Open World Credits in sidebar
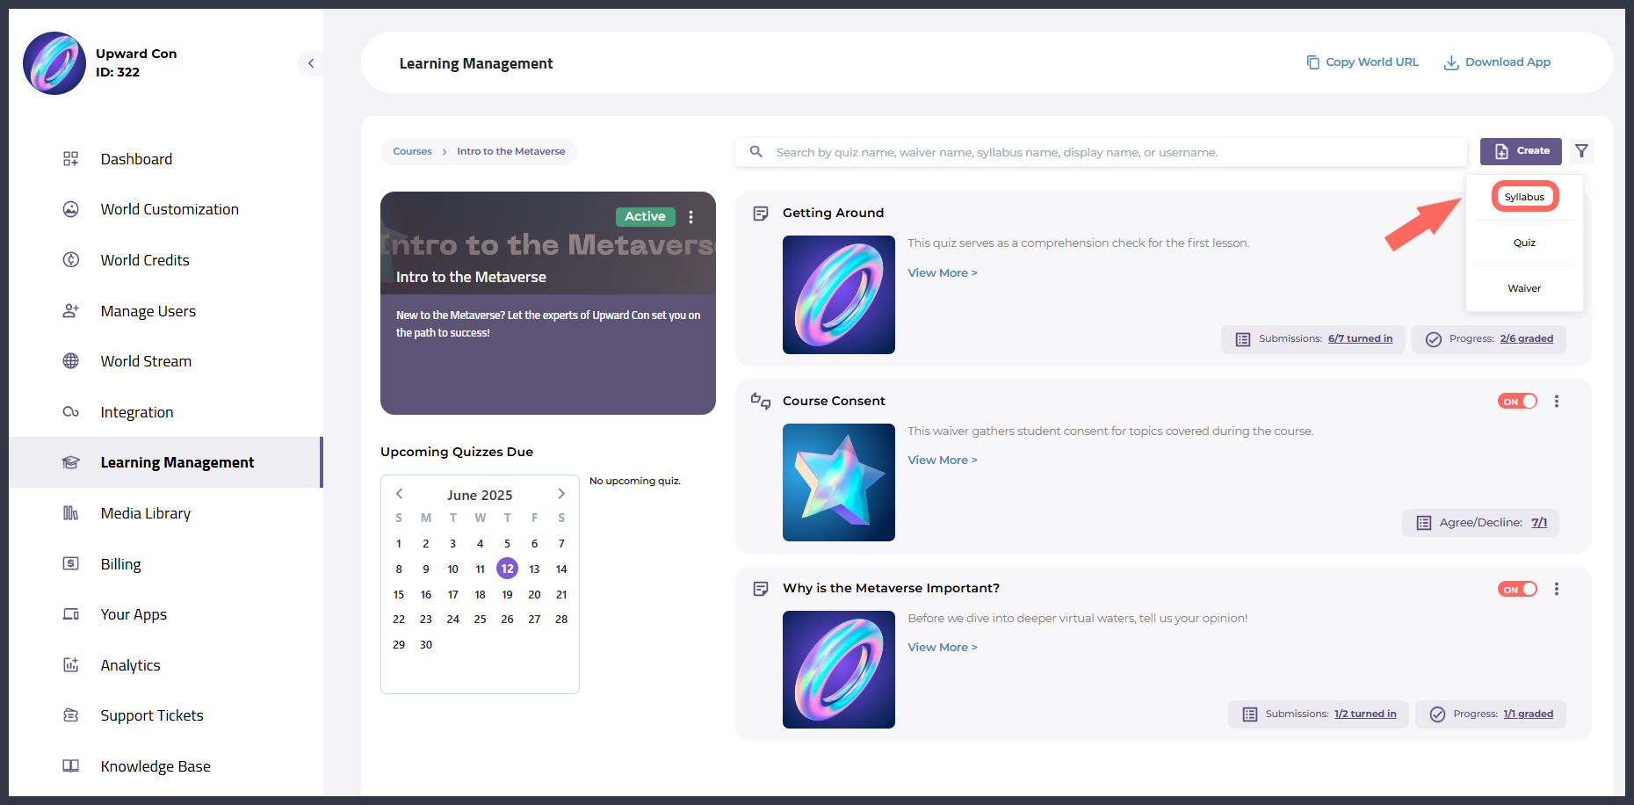Image resolution: width=1634 pixels, height=805 pixels. [x=145, y=260]
